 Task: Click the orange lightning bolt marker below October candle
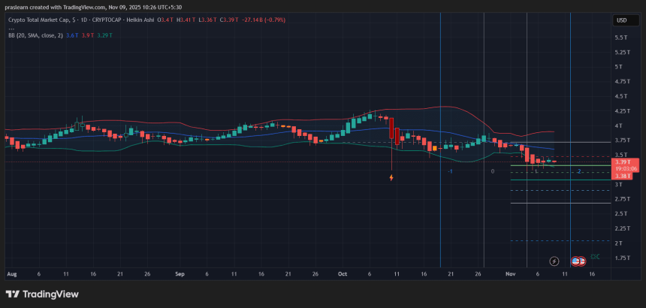tap(391, 178)
